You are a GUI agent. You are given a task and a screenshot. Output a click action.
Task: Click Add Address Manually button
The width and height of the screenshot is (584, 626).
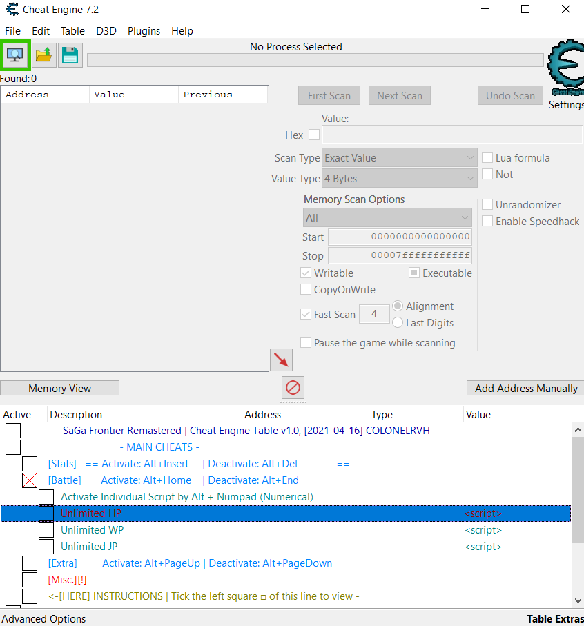526,388
